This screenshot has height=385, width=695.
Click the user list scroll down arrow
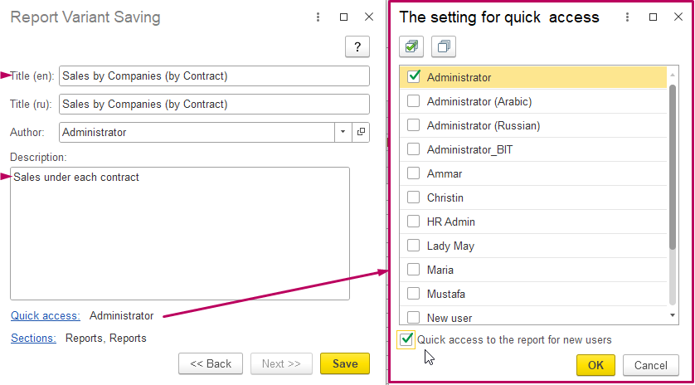pyautogui.click(x=673, y=315)
